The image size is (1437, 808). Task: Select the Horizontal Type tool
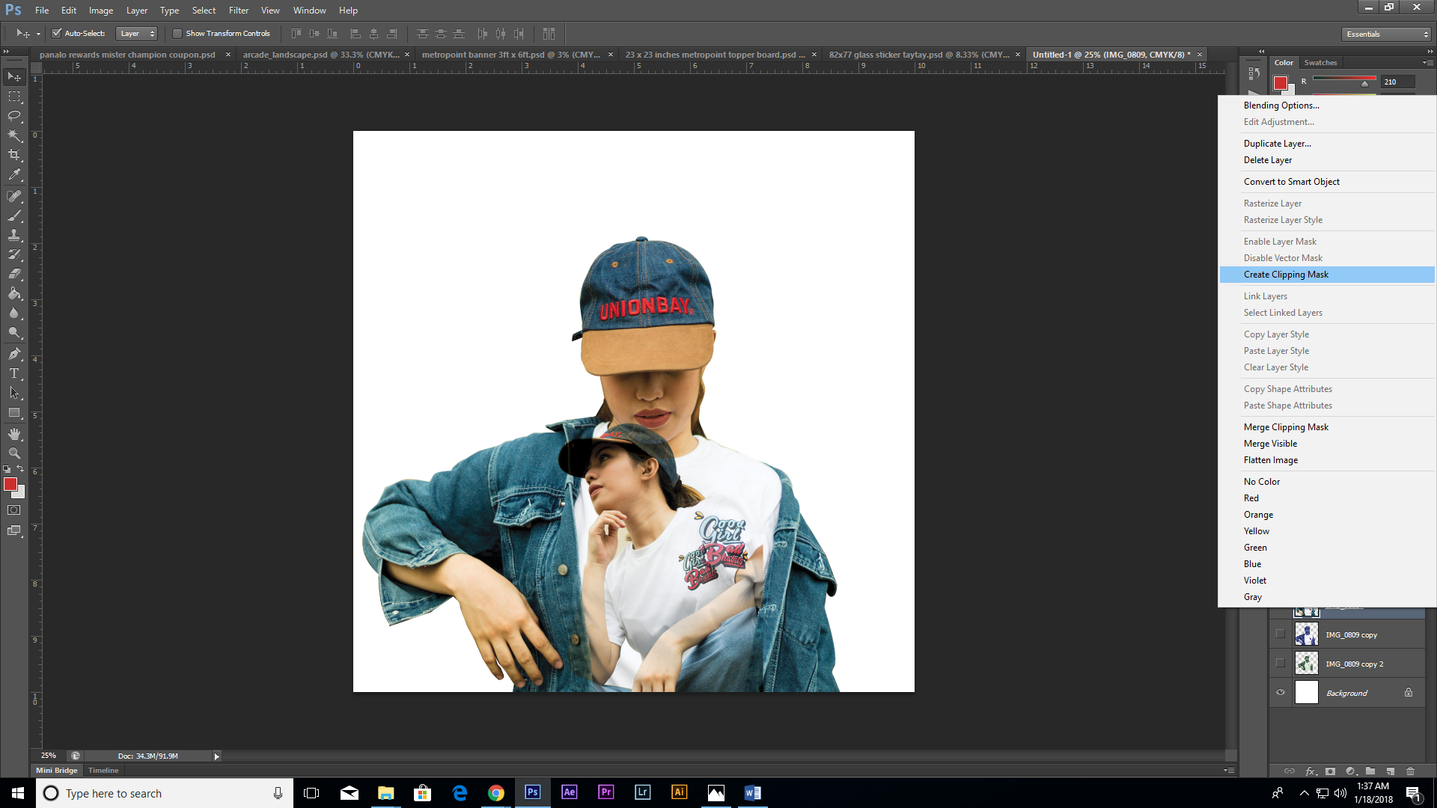click(14, 373)
